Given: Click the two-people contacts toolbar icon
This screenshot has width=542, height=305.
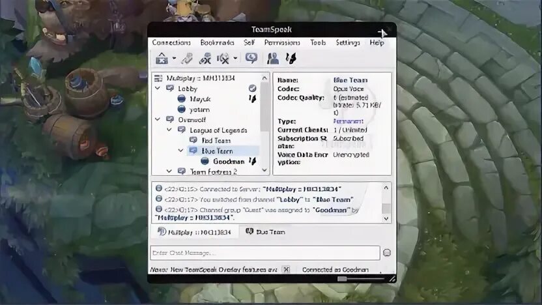Looking at the screenshot, I should tap(273, 59).
